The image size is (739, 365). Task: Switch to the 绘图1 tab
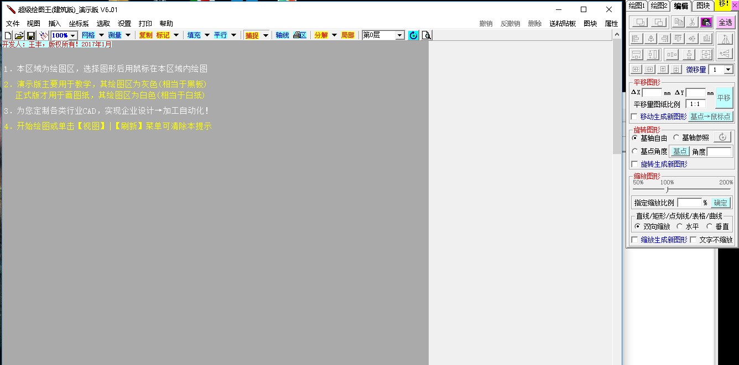(x=637, y=6)
